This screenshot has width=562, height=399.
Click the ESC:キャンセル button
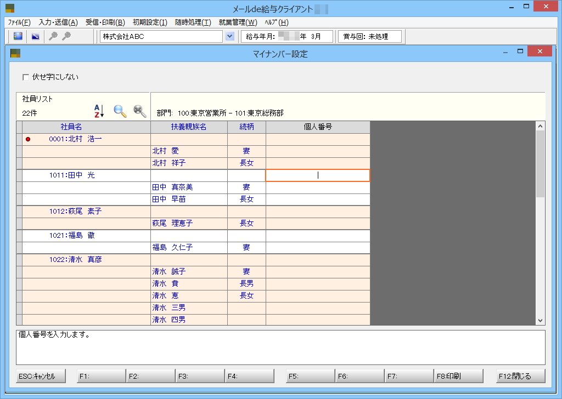(x=41, y=376)
